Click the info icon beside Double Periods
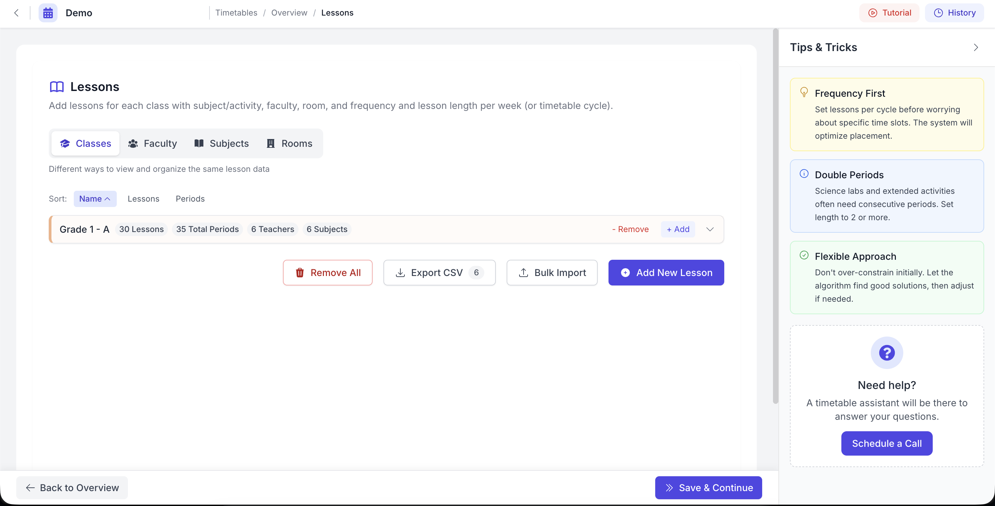 tap(804, 174)
